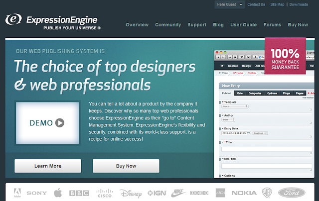Click the Ford oval logo
Viewport: 319px width, 201px height.
pyautogui.click(x=292, y=193)
